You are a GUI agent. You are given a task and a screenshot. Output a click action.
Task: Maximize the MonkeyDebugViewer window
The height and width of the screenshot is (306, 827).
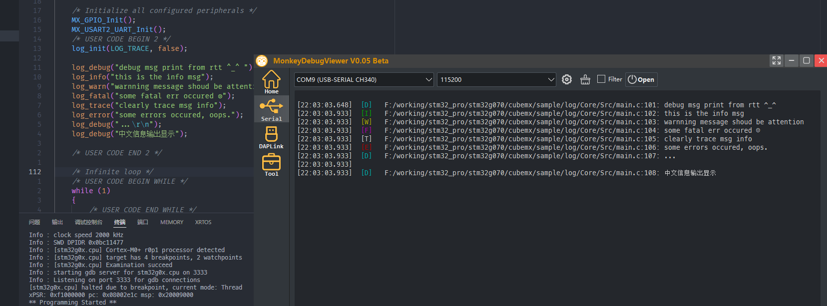coord(806,60)
